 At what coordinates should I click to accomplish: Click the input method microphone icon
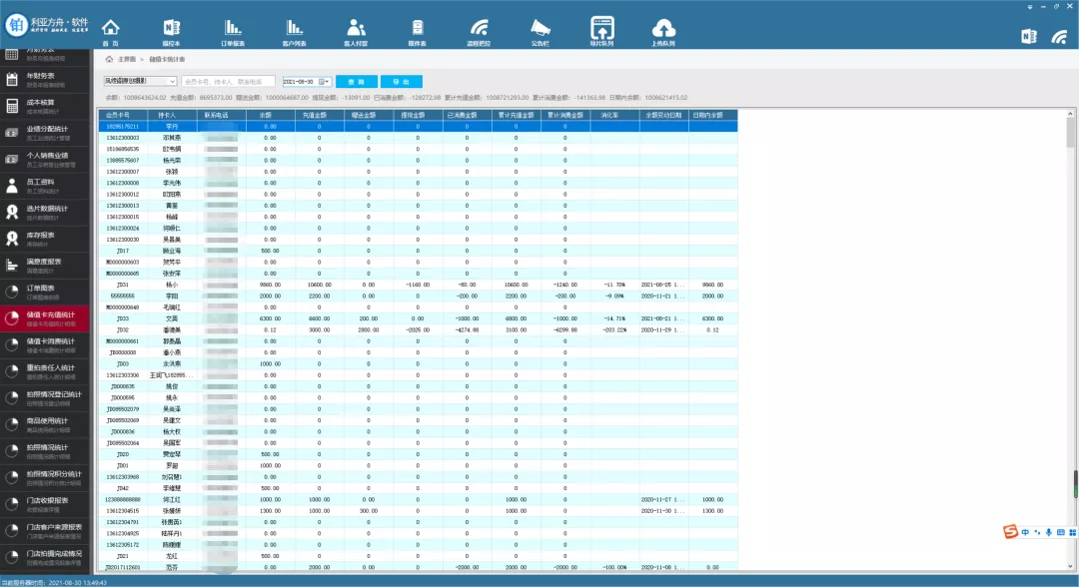coord(1049,532)
